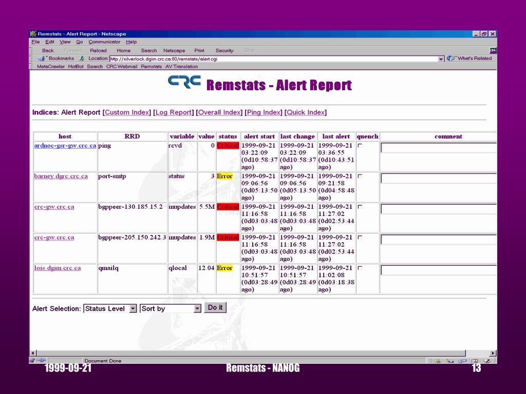Select the 'RRD' column header
Screen dimensions: 526x394
tap(132, 136)
